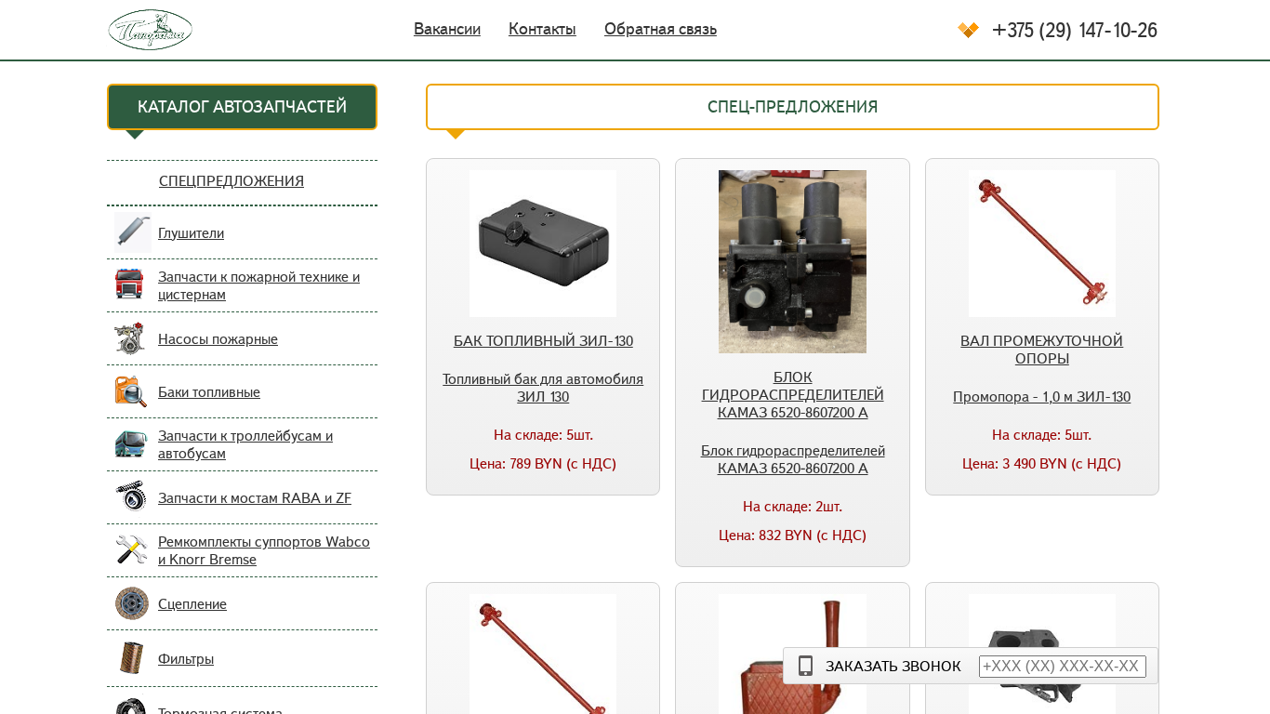Open the muffler icon next to Глушители
This screenshot has width=1270, height=714.
132,231
